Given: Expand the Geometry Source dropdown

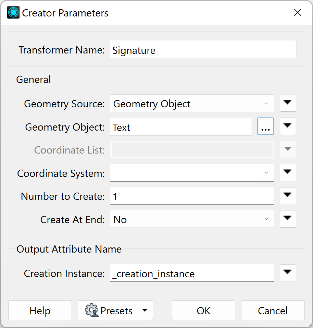Looking at the screenshot, I should coord(192,104).
